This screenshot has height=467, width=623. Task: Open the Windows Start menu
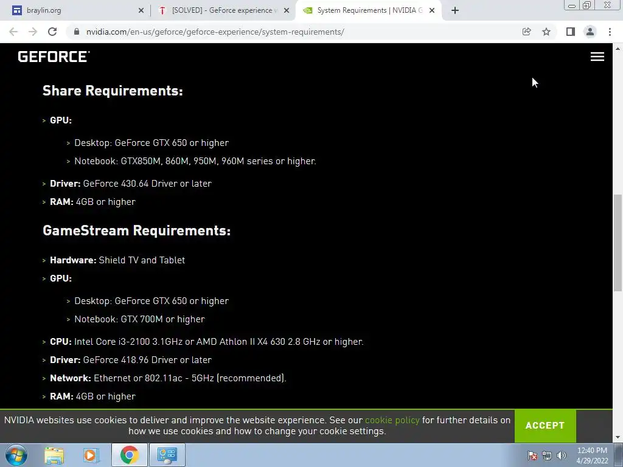pyautogui.click(x=16, y=455)
